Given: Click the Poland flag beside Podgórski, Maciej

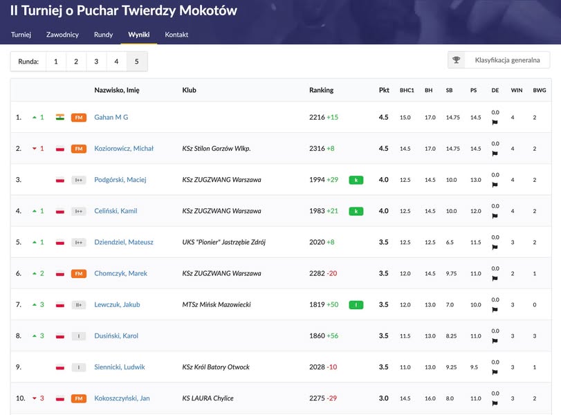Looking at the screenshot, I should click(60, 180).
